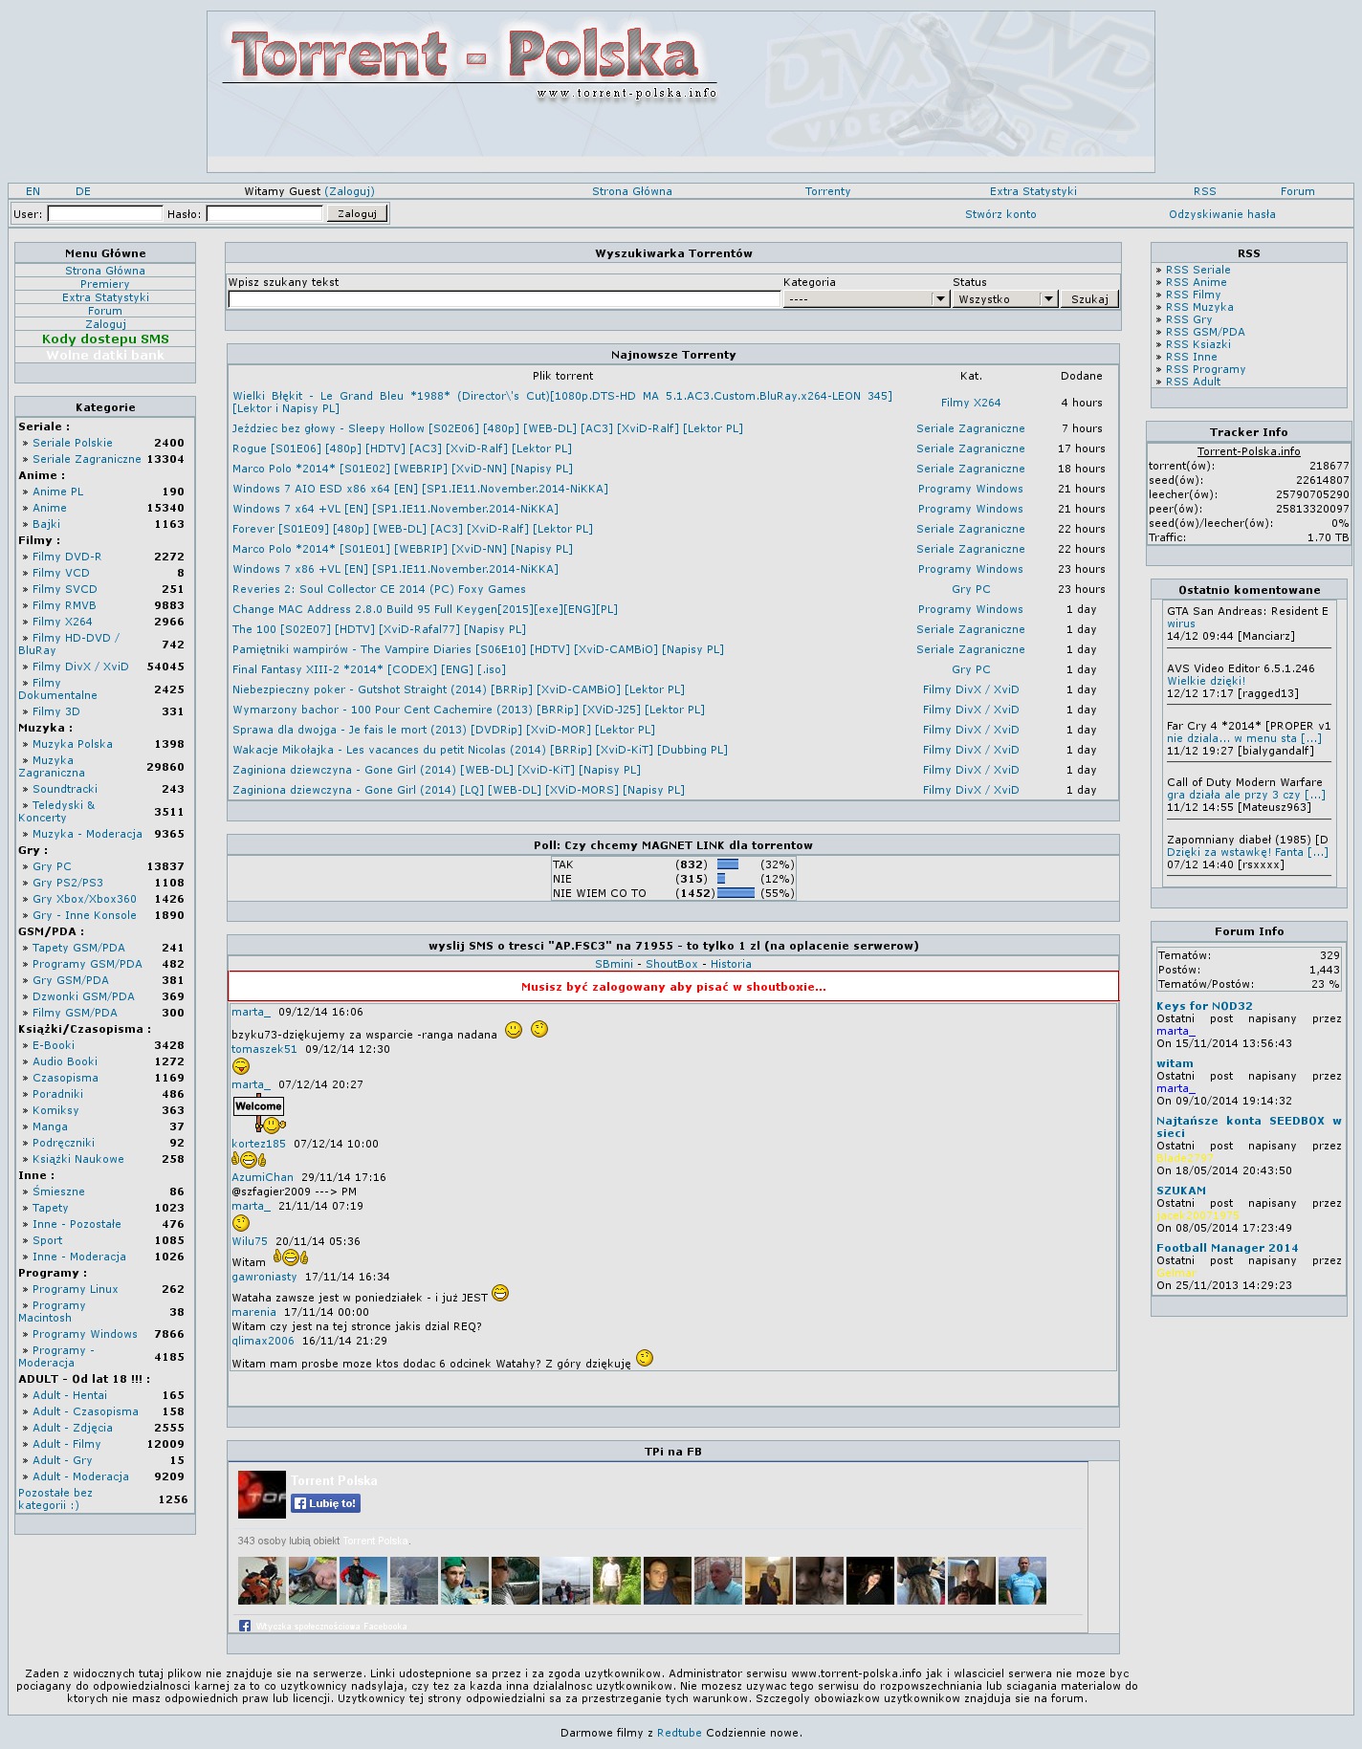
Task: Open the SBmini shoutbox view
Action: (x=613, y=964)
